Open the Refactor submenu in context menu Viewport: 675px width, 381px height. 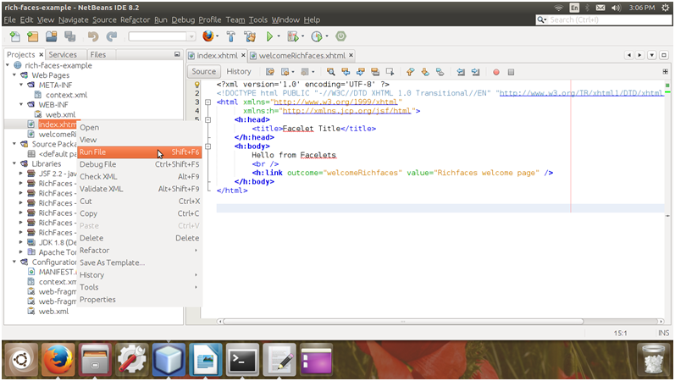click(x=140, y=251)
